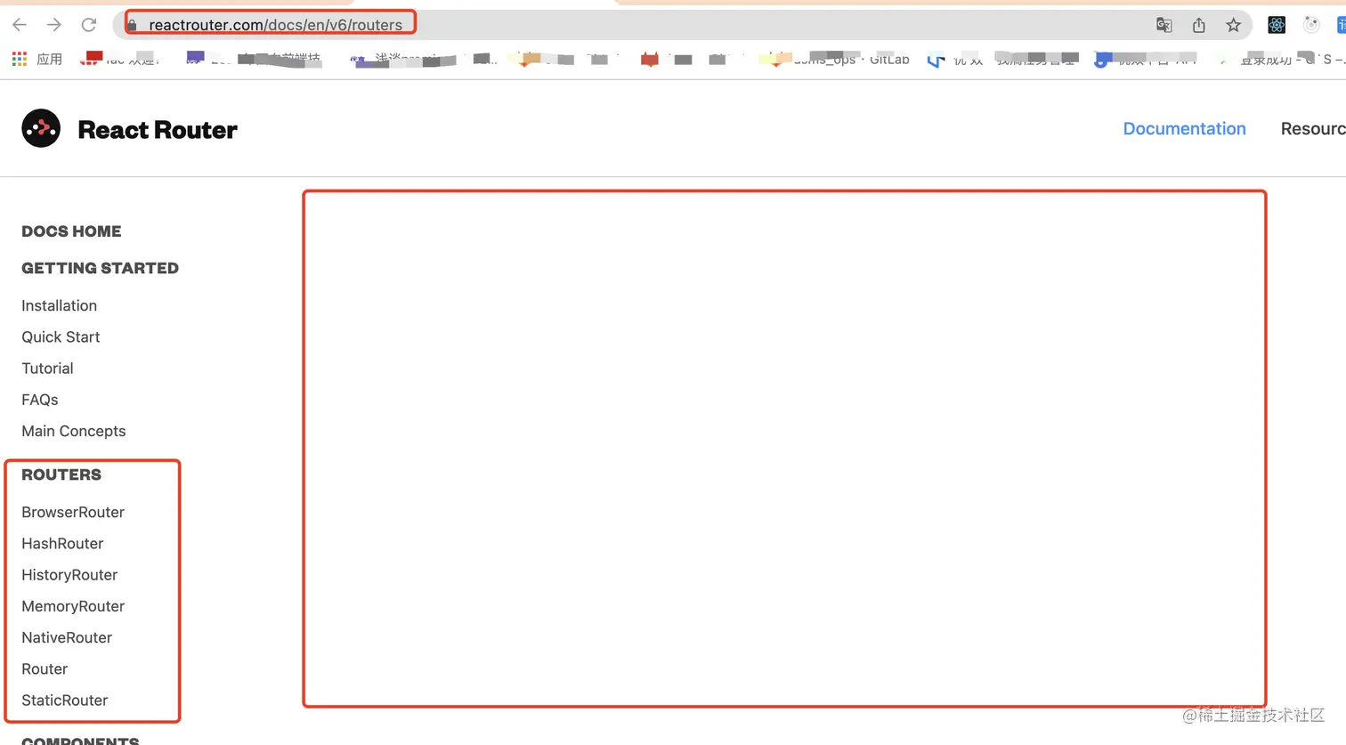Open HashRouter docs page

pyautogui.click(x=62, y=544)
